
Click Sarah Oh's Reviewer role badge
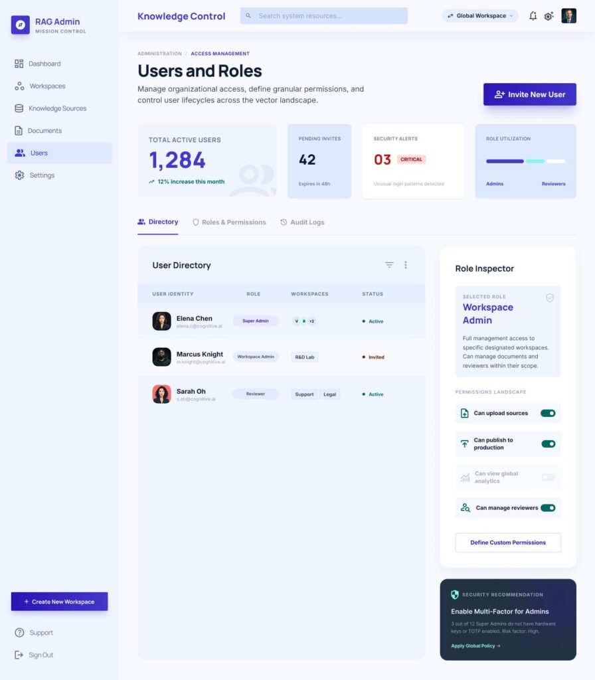pyautogui.click(x=256, y=394)
